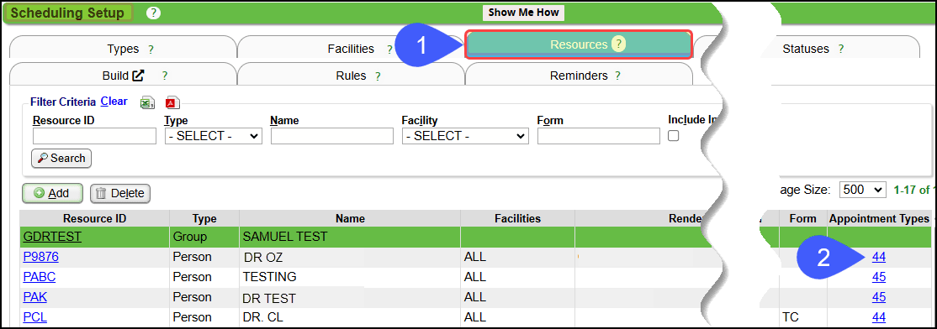Open help icon beside Scheduling Setup title

click(x=154, y=13)
